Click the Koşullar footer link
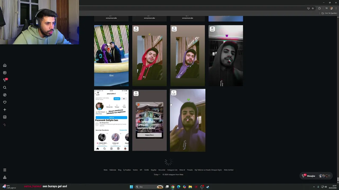Viewport: 339px width, 190px height. coord(154,170)
